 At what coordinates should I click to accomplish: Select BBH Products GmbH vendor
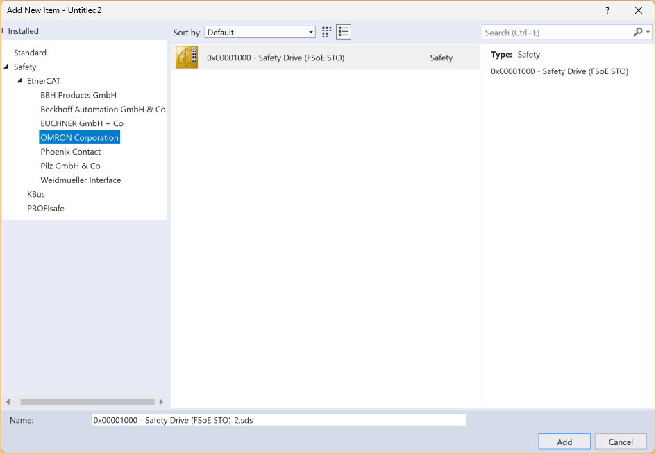pyautogui.click(x=78, y=95)
